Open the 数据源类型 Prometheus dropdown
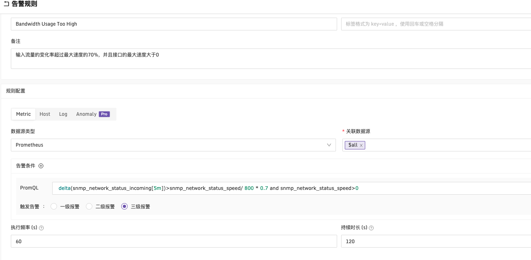Image resolution: width=531 pixels, height=260 pixels. click(x=173, y=145)
